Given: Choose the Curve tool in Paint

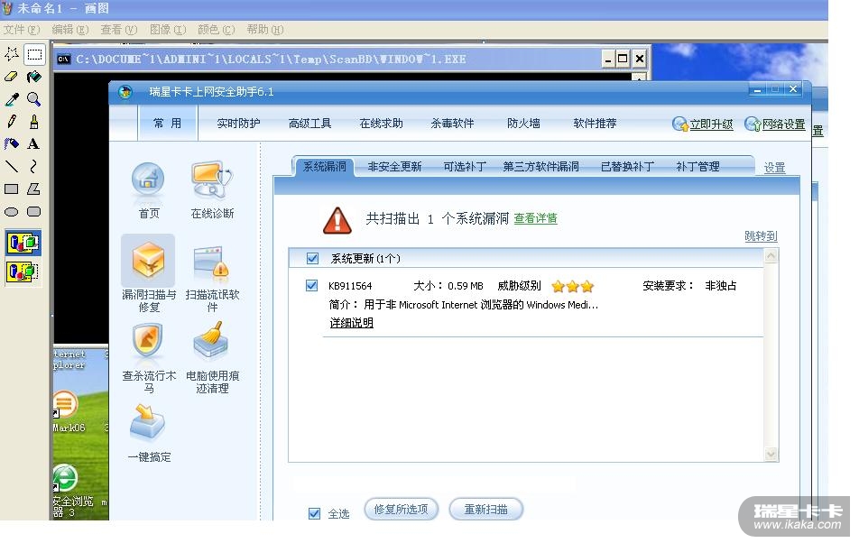Looking at the screenshot, I should 34,166.
